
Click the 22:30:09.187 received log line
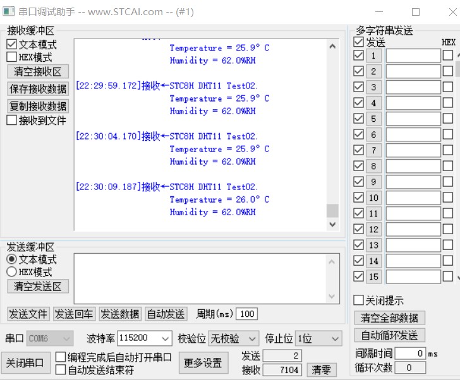pyautogui.click(x=166, y=187)
